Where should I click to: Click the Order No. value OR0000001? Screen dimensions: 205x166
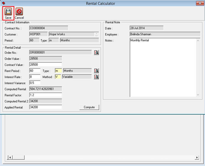pyautogui.click(x=61, y=53)
